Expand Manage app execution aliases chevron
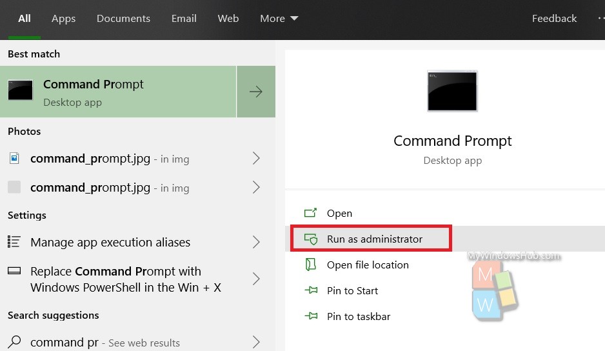605x351 pixels. [256, 242]
